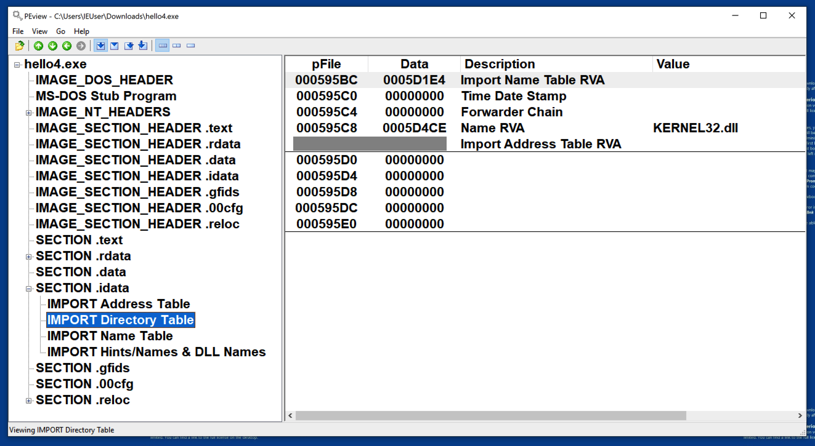Select IMAGE_SECTION_HEADER .text
815x446 pixels.
(x=134, y=128)
